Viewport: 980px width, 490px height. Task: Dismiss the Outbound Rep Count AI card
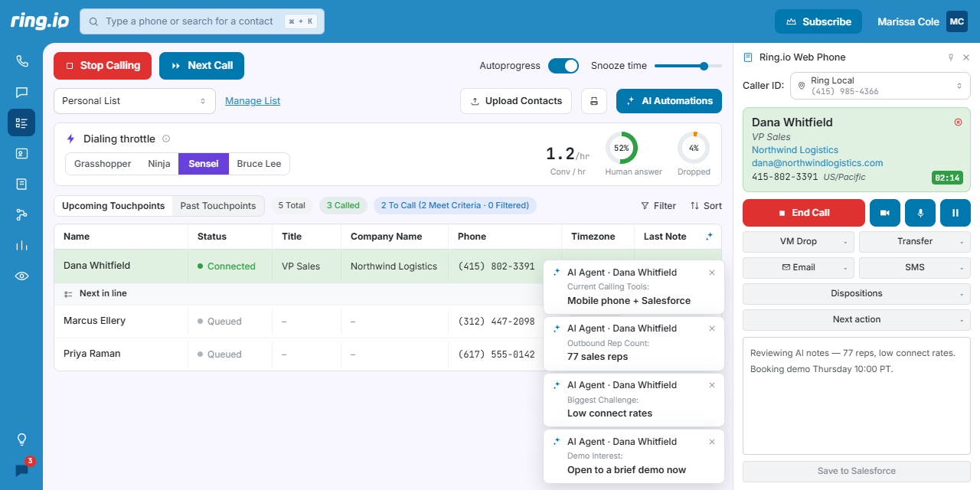point(712,328)
